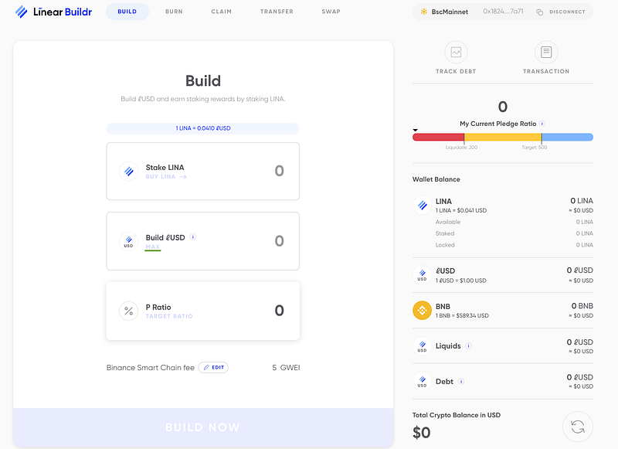Click info icon next to Debt
This screenshot has height=449, width=618.
pos(461,381)
